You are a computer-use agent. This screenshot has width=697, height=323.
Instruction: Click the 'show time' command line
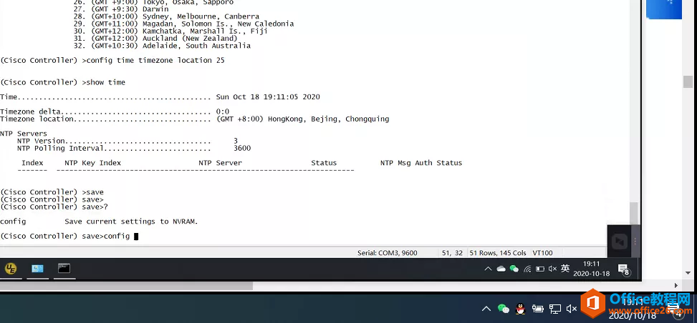tap(62, 82)
